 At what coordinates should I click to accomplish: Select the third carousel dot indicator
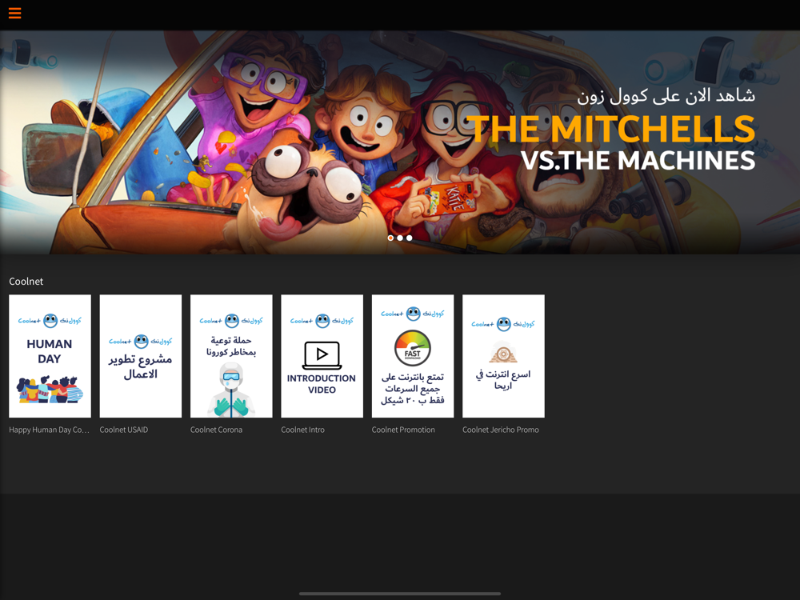pyautogui.click(x=409, y=238)
